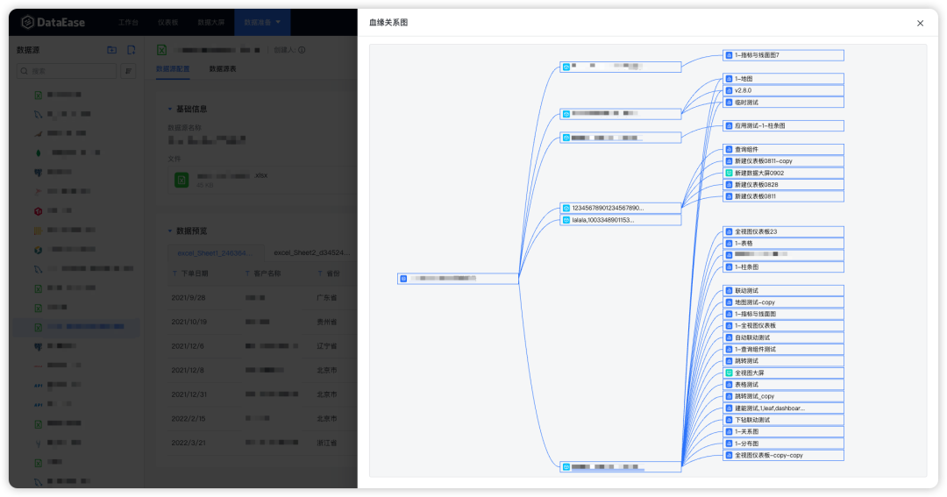Close the 血缘关系图 dialog
The width and height of the screenshot is (947, 497).
tap(920, 24)
